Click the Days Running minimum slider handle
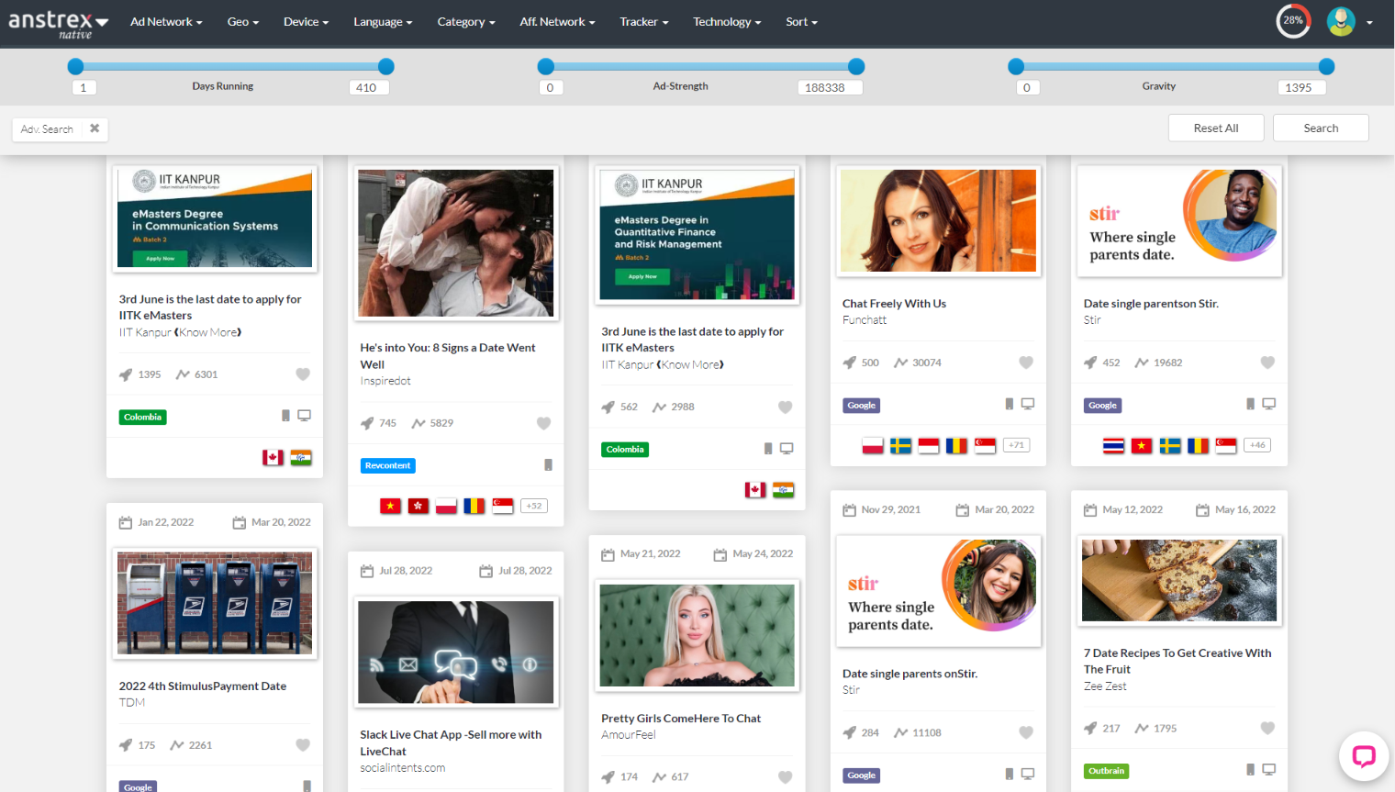The width and height of the screenshot is (1395, 792). click(76, 66)
